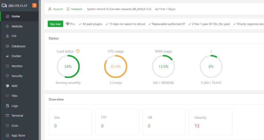This screenshot has width=264, height=140.
Task: Click the Logs document icon
Action: click(x=7, y=106)
